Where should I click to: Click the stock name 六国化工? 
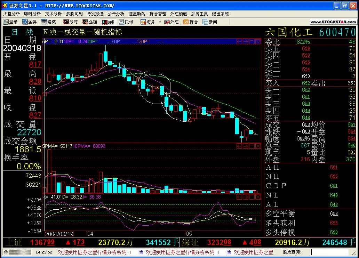click(289, 32)
